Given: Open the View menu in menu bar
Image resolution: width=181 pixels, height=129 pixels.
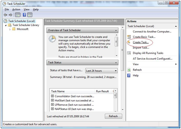Looking at the screenshot, I should coord(27,9).
